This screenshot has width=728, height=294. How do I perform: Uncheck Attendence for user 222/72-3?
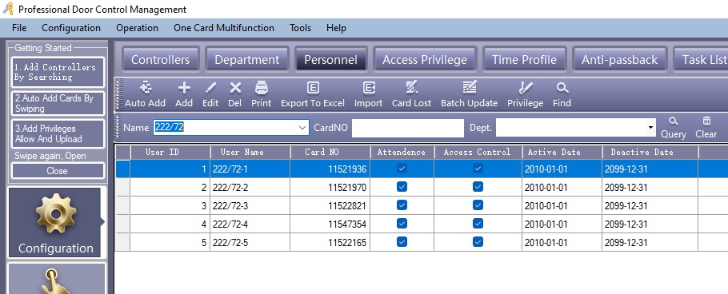402,205
